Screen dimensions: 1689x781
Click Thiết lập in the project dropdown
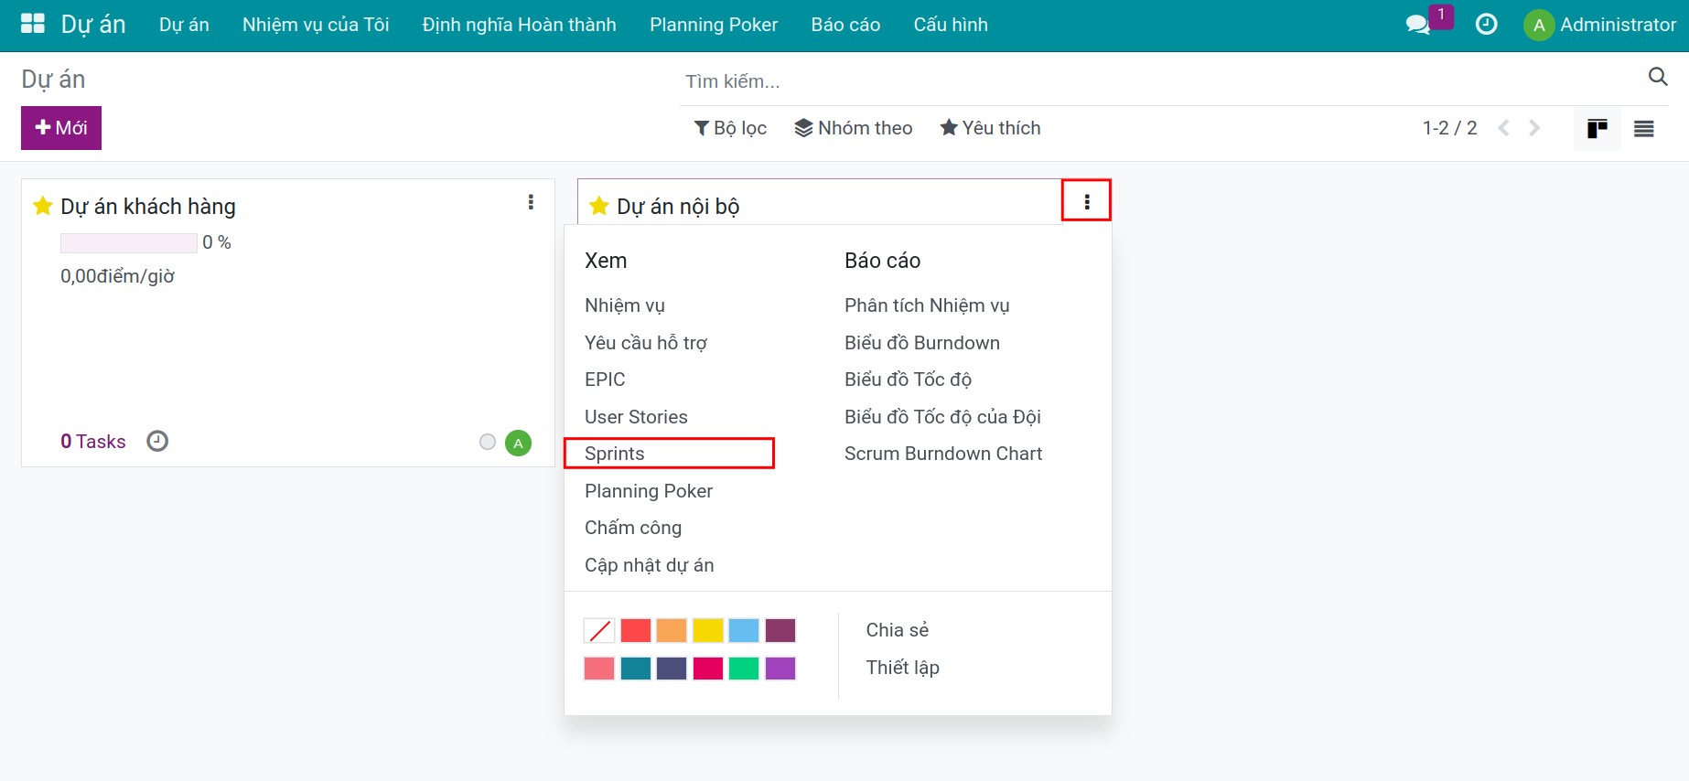coord(903,668)
